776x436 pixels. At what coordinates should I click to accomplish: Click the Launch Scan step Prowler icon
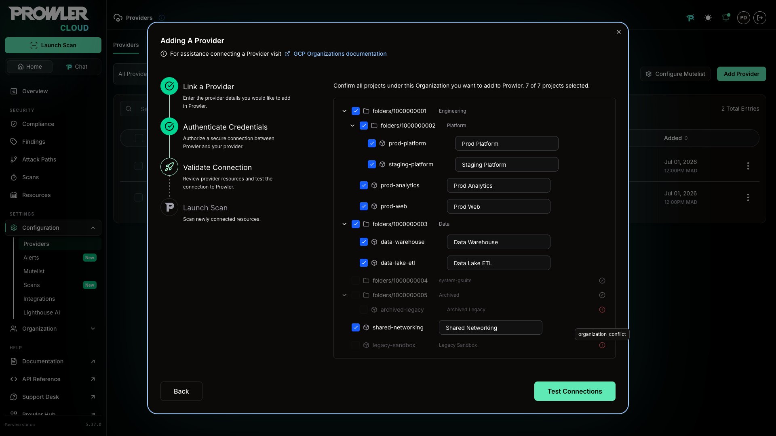[x=169, y=207]
